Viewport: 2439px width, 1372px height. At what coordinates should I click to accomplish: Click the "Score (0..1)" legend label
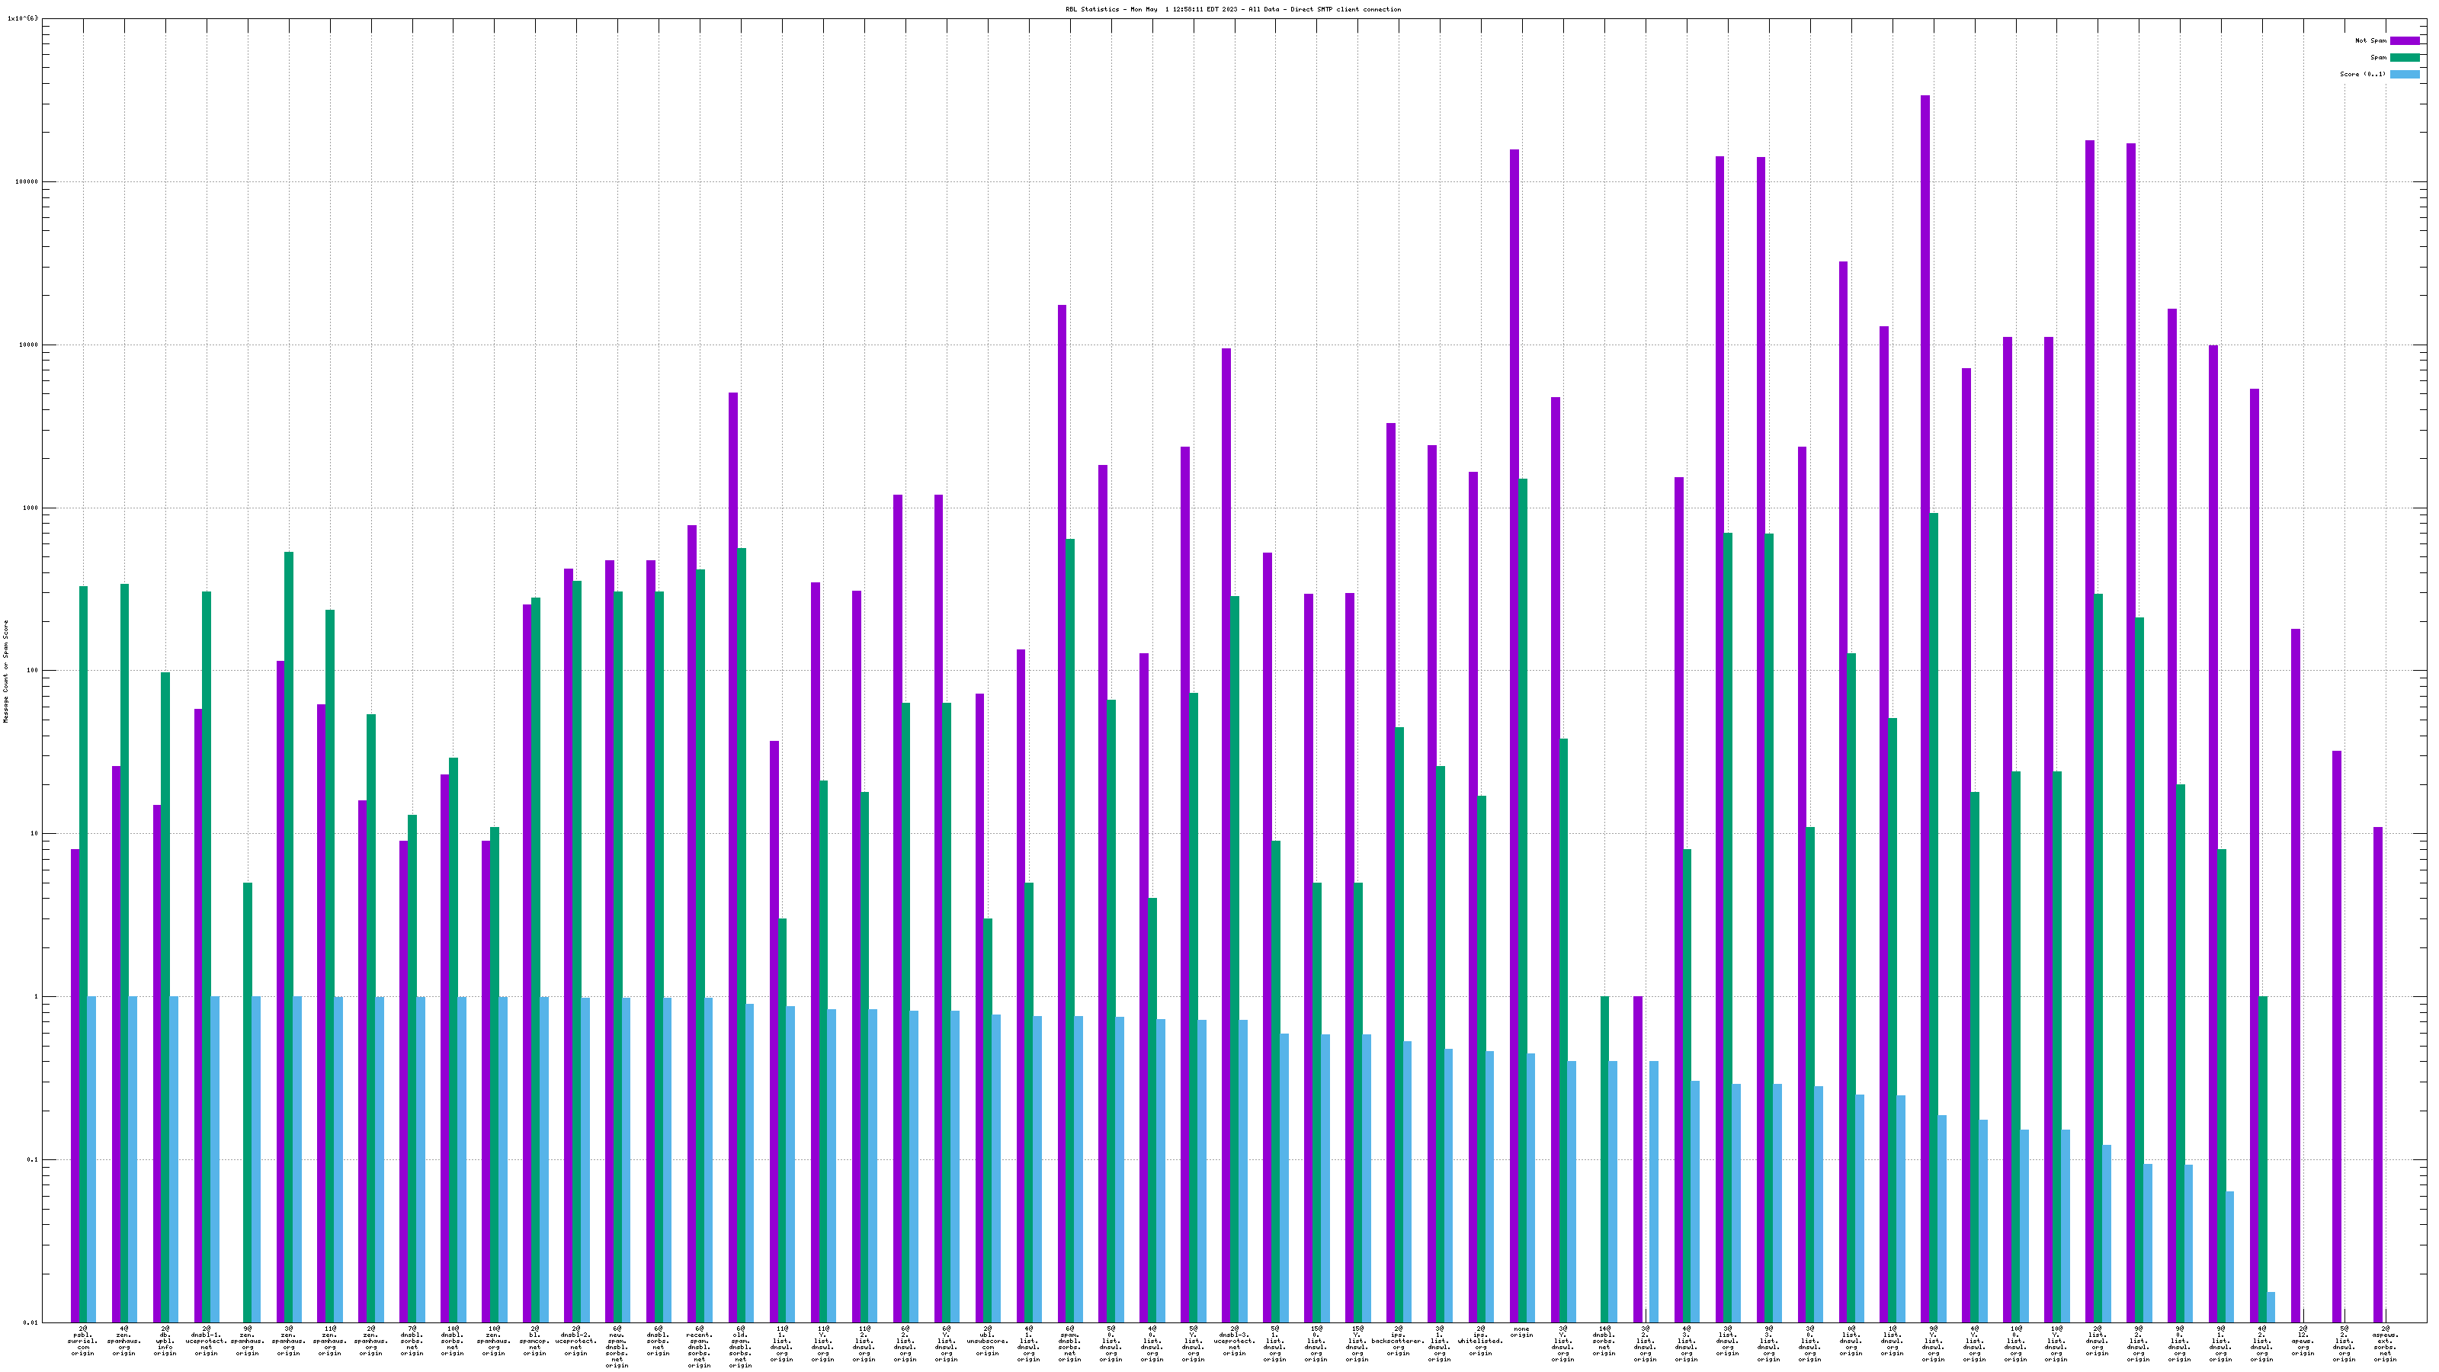(x=2362, y=74)
